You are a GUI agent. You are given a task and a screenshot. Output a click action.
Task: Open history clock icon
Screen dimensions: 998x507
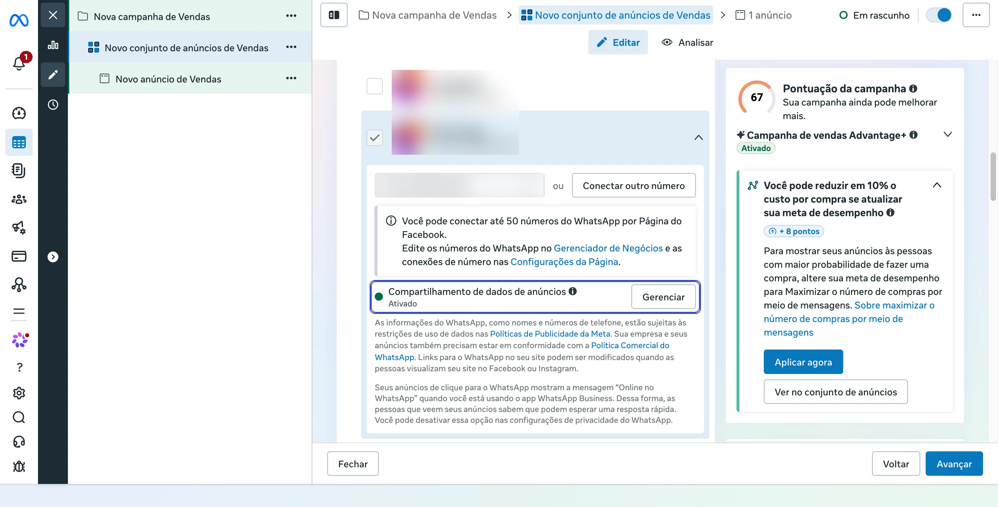[53, 105]
